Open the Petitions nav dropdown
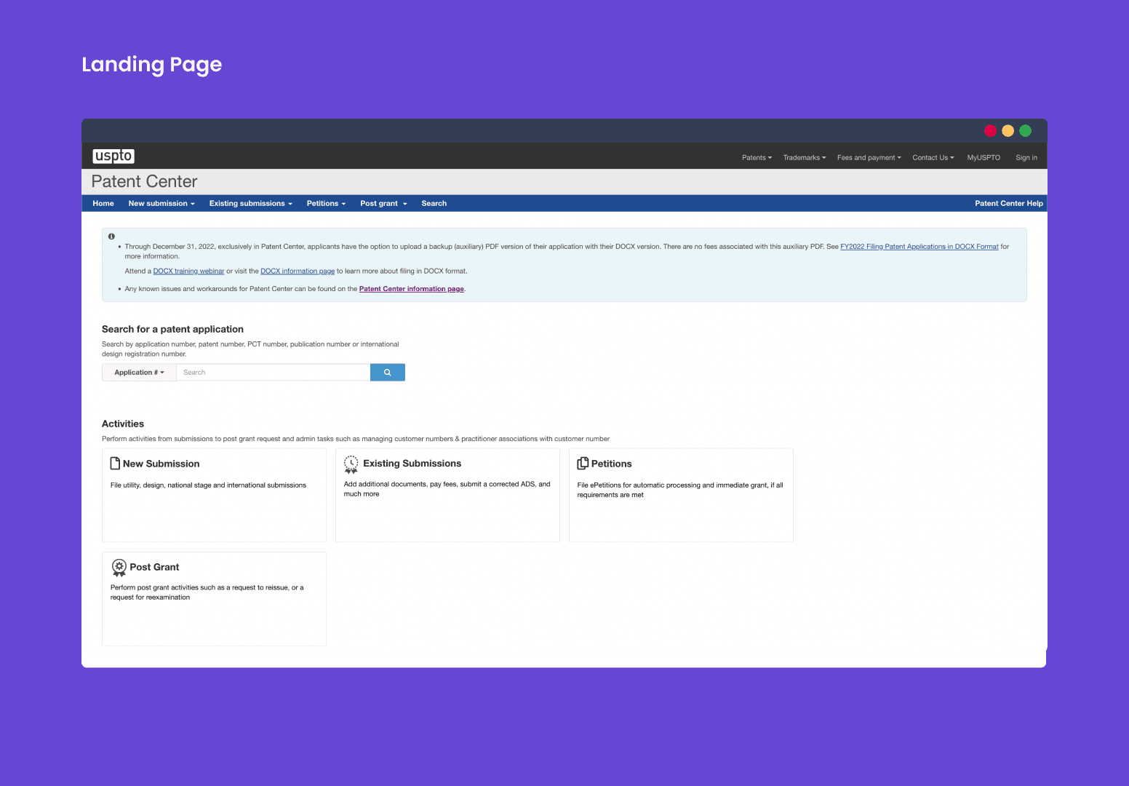The width and height of the screenshot is (1129, 786). point(326,204)
